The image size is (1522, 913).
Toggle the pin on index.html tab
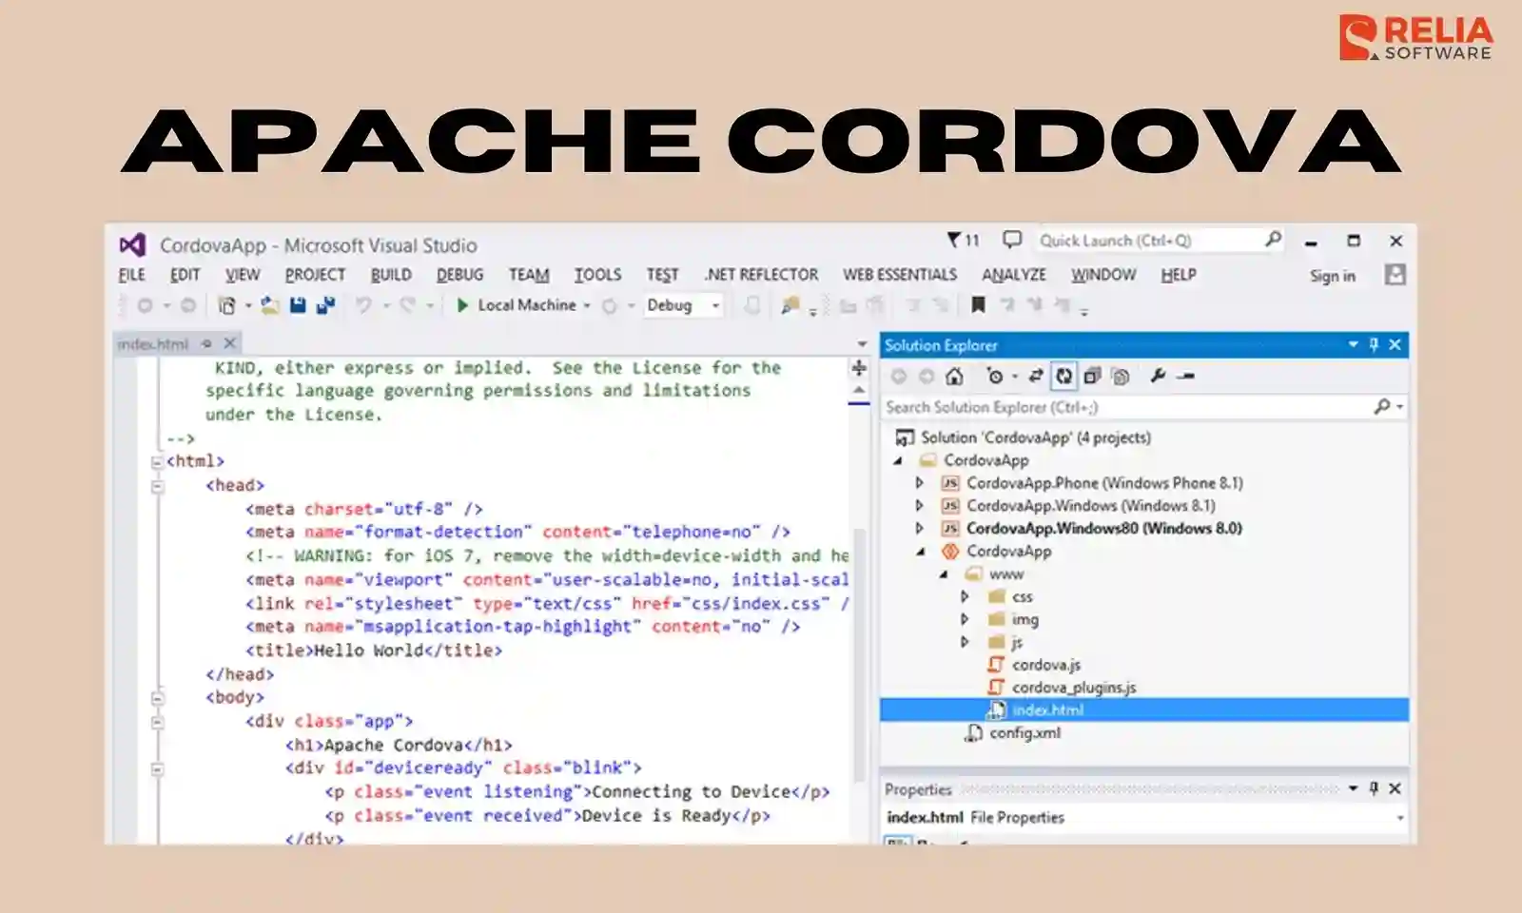[x=206, y=343]
